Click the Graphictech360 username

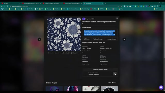coord(90,19)
